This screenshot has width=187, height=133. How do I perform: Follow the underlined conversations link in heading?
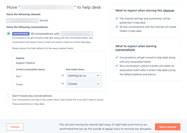(125, 50)
